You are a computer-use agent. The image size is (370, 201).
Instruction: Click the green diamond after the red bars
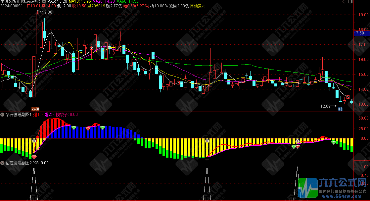pos(74,128)
